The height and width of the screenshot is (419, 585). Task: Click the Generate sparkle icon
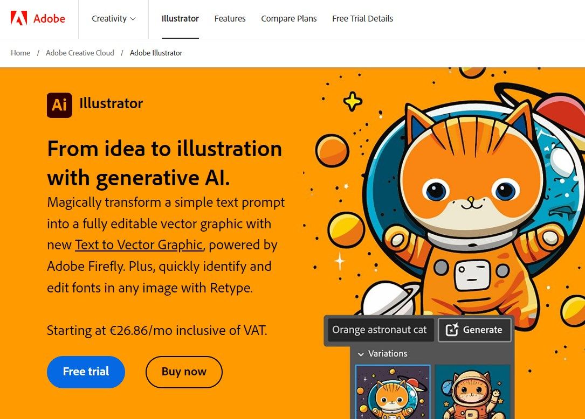(452, 330)
